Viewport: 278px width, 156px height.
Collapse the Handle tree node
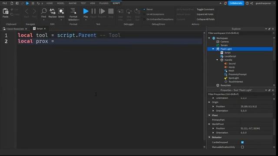pyautogui.click(x=217, y=60)
